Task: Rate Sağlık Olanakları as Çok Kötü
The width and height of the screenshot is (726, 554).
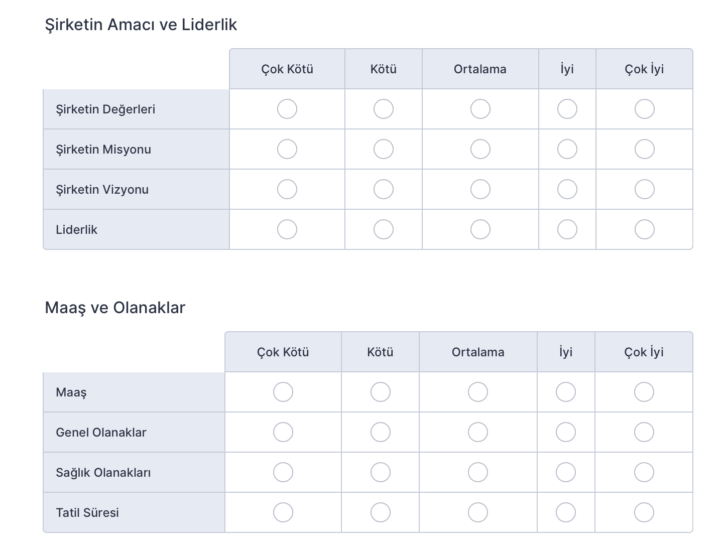Action: 283,472
